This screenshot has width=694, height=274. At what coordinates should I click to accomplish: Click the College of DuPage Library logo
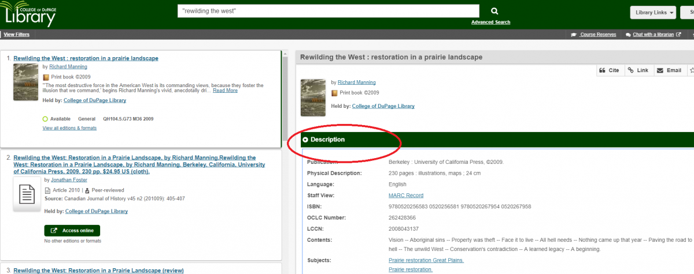tap(31, 14)
